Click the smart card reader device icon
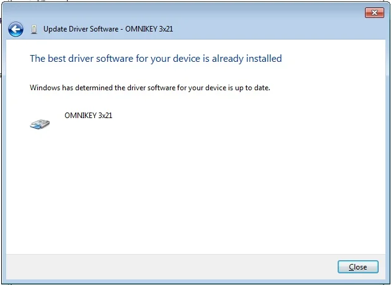 coord(40,124)
